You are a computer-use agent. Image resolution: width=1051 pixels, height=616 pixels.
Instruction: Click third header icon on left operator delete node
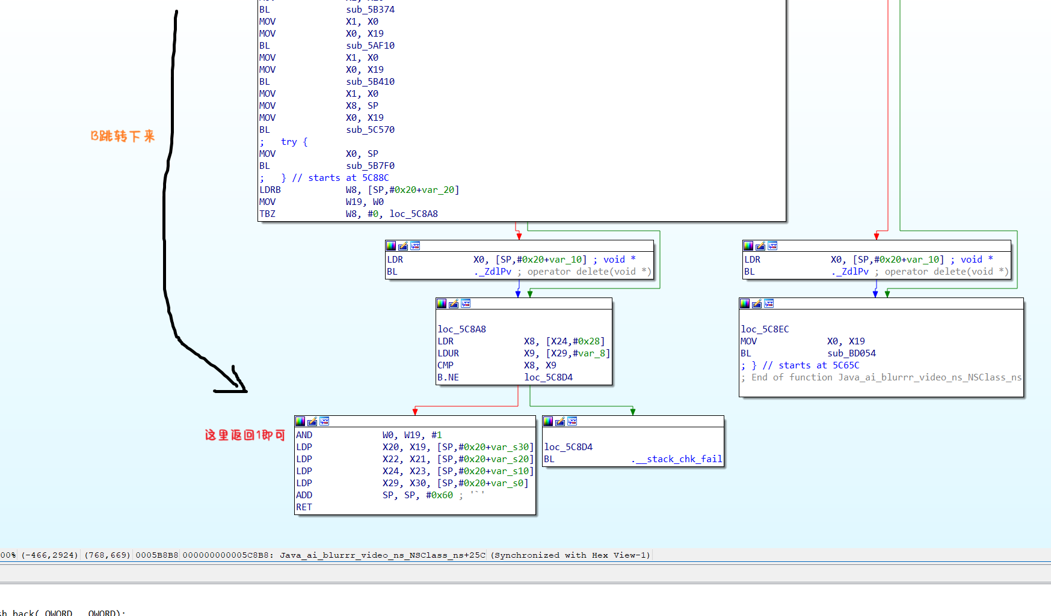(415, 246)
